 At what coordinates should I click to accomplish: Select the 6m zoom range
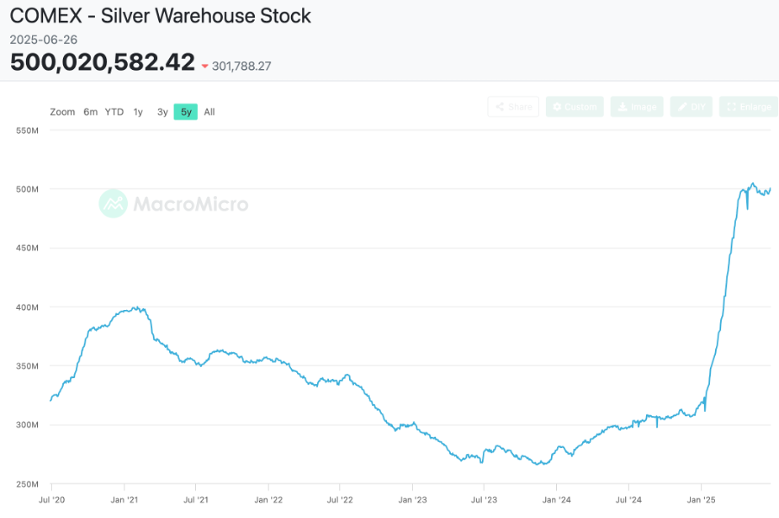point(91,111)
